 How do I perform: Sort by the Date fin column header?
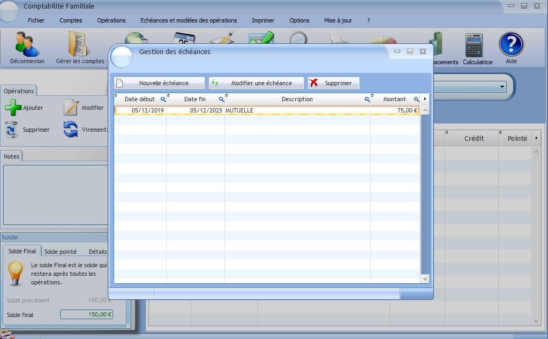[194, 99]
